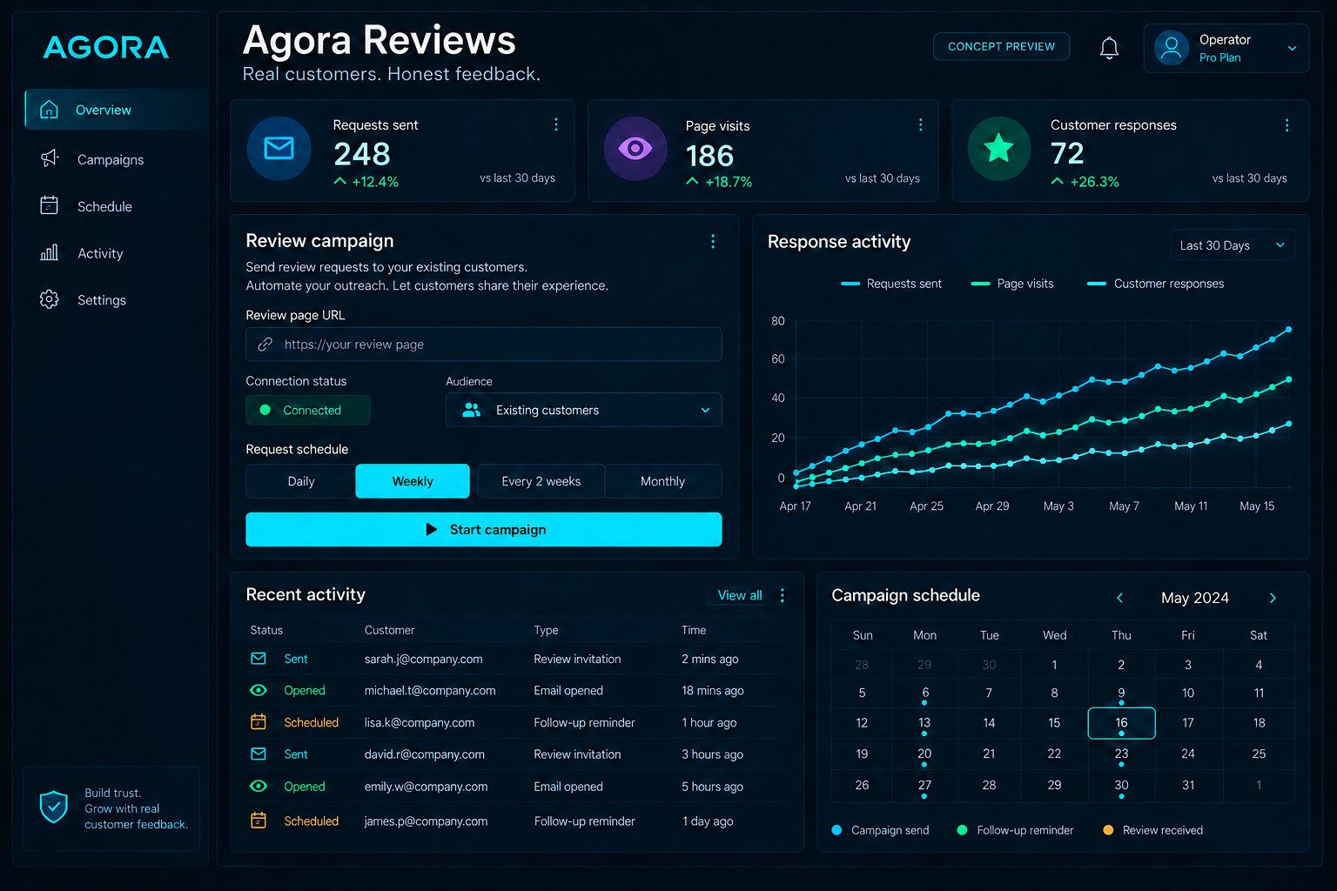Select Daily request schedule

pos(301,481)
